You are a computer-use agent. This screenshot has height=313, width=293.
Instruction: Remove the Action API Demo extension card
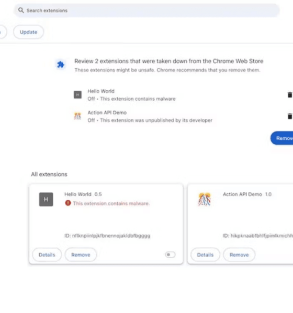coord(239,255)
